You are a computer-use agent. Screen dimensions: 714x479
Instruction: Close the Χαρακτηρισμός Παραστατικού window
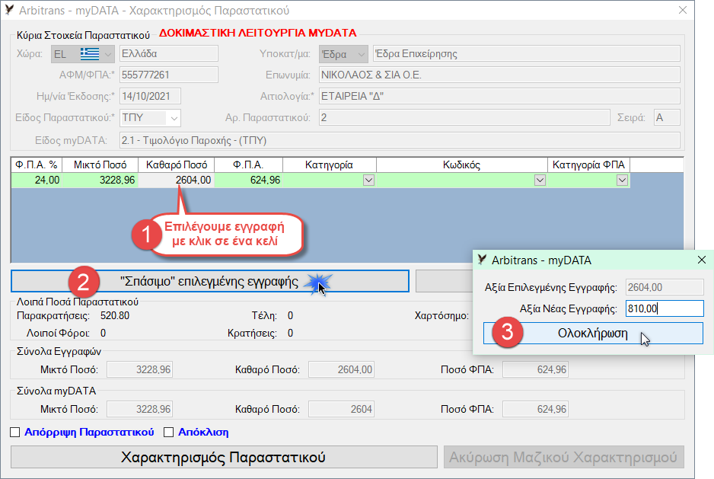pyautogui.click(x=683, y=10)
